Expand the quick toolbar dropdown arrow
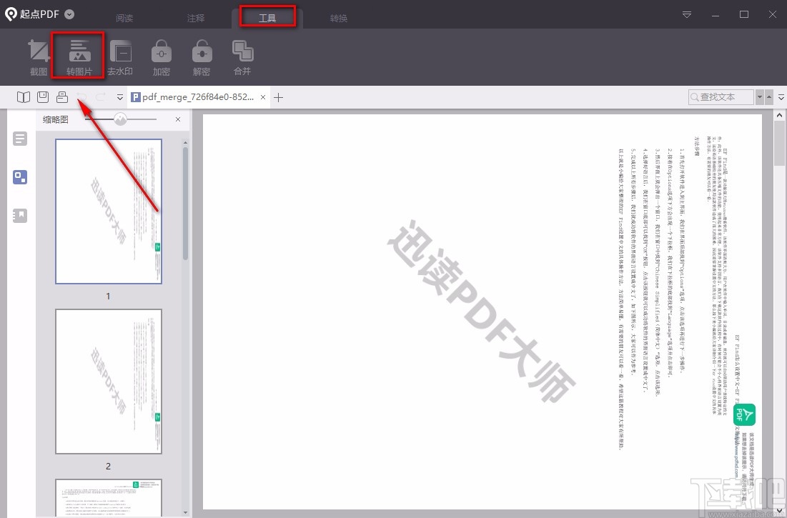Viewport: 787px width, 518px height. tap(120, 97)
